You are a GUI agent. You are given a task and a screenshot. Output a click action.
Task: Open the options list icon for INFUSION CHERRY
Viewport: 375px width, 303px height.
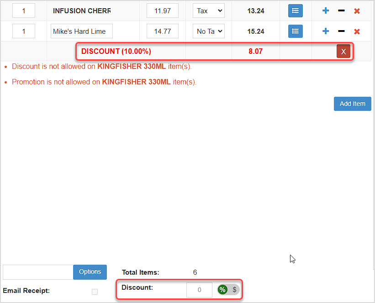coord(295,10)
